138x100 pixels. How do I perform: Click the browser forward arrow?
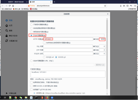(x=6, y=6)
